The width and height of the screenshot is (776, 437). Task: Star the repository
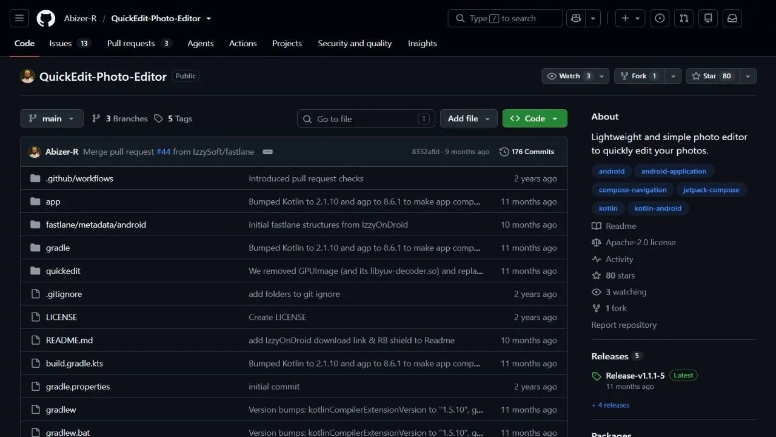coord(712,76)
